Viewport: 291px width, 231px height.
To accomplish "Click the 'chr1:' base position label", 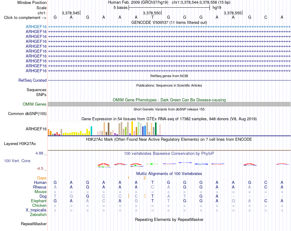I will [42, 13].
